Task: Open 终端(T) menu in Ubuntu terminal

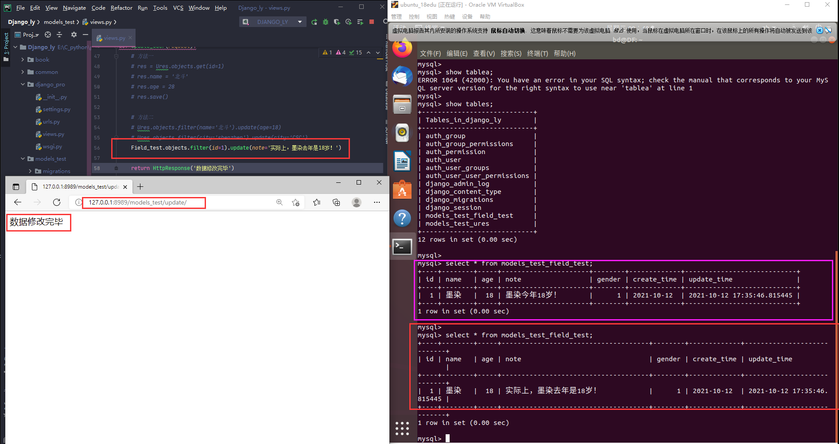Action: click(x=537, y=53)
